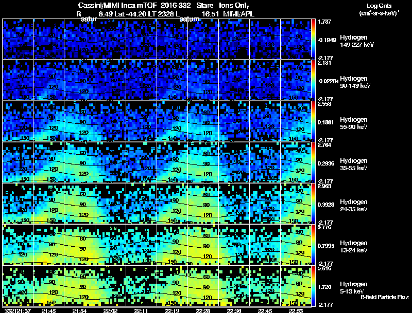Image resolution: width=412 pixels, height=313 pixels.
Task: Click the '2.764' color scale maximum
Action: 324,145
